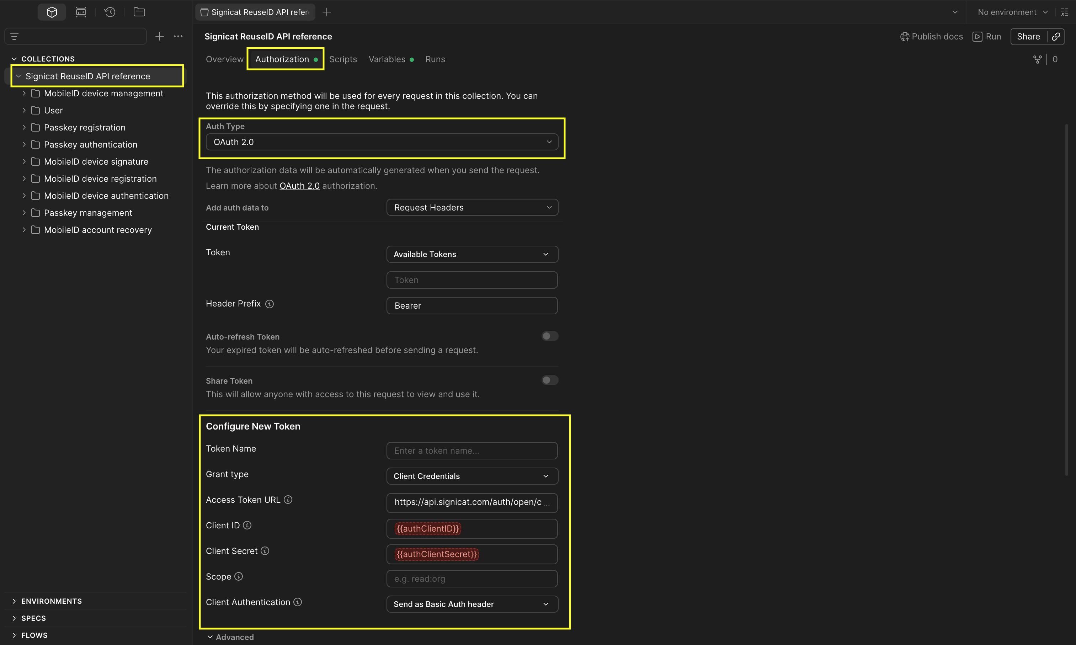This screenshot has width=1076, height=645.
Task: Open the folder files sidebar icon
Action: [x=139, y=12]
